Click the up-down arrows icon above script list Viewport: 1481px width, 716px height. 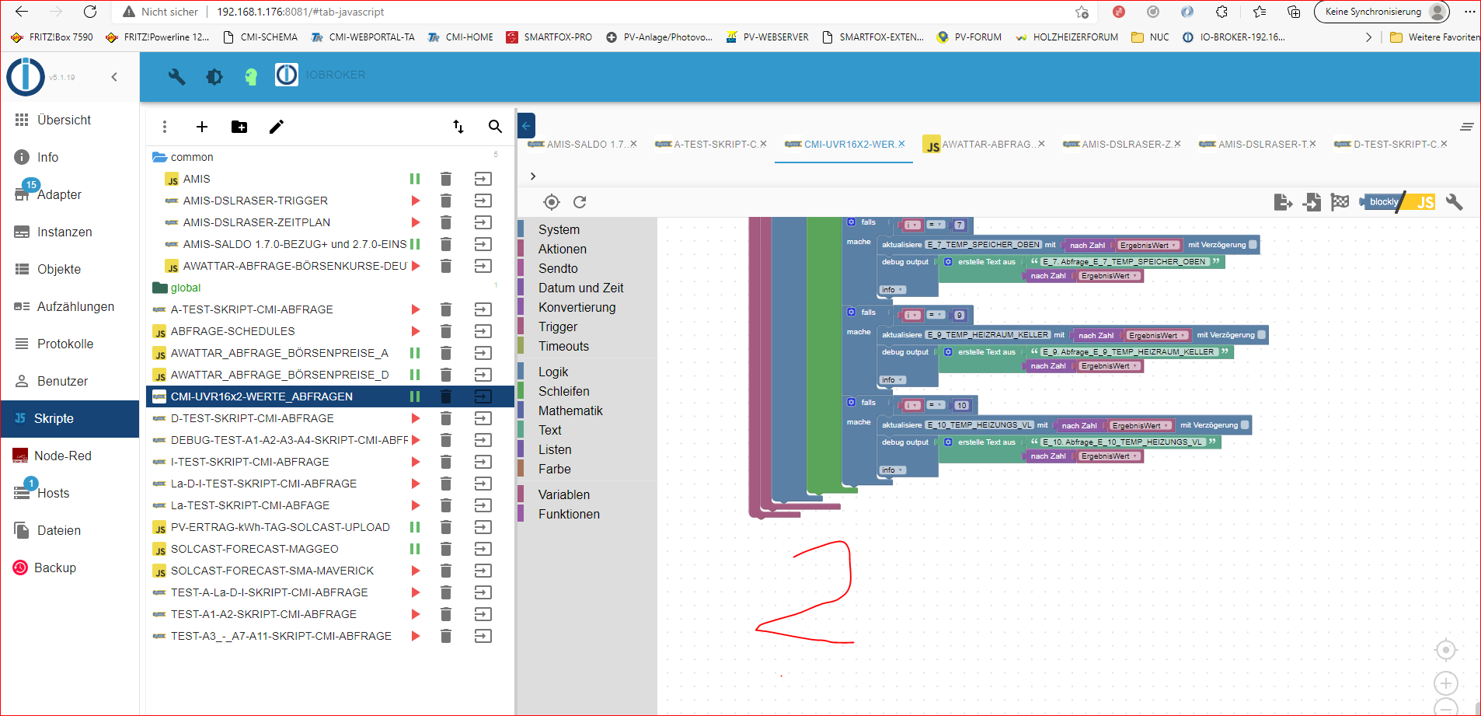[458, 127]
